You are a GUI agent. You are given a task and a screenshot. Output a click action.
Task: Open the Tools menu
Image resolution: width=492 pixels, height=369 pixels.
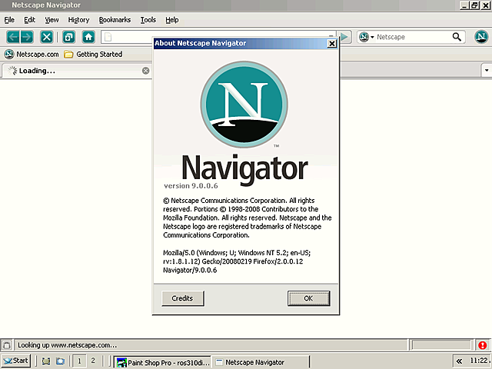coord(148,20)
